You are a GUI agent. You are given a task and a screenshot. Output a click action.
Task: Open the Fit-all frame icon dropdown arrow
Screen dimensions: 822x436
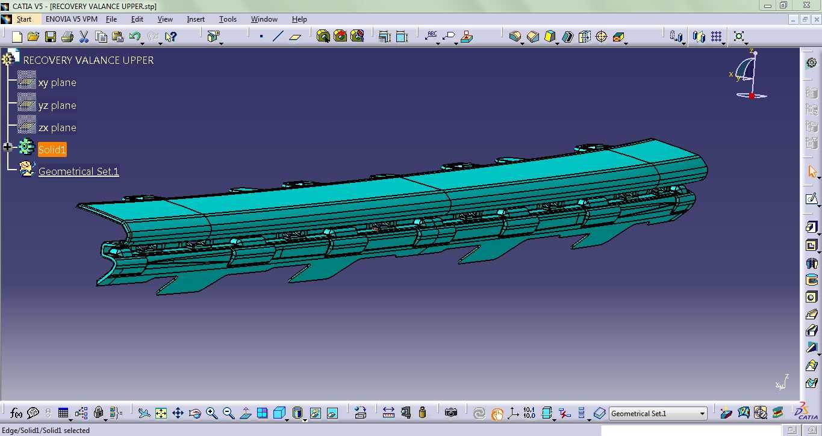pos(747,43)
